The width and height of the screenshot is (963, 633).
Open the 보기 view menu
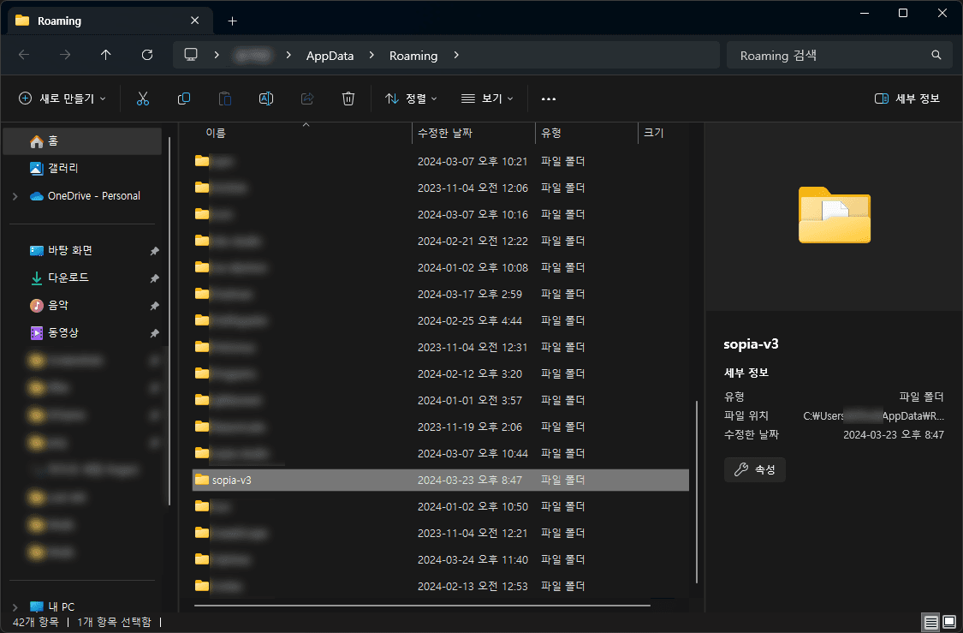(x=487, y=99)
